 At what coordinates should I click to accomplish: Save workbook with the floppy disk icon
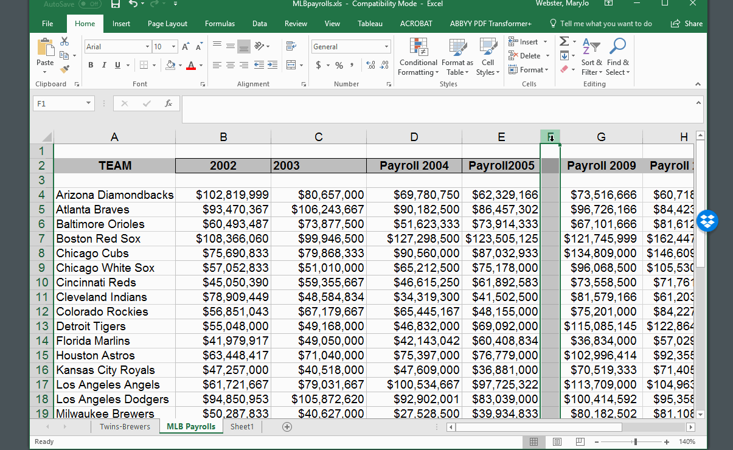point(116,4)
